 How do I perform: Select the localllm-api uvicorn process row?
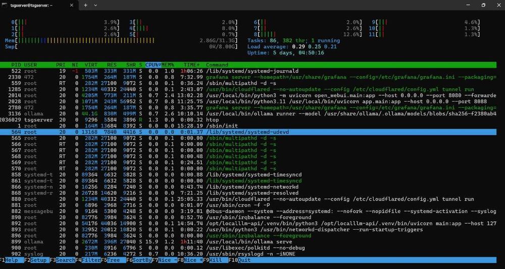click(x=248, y=223)
